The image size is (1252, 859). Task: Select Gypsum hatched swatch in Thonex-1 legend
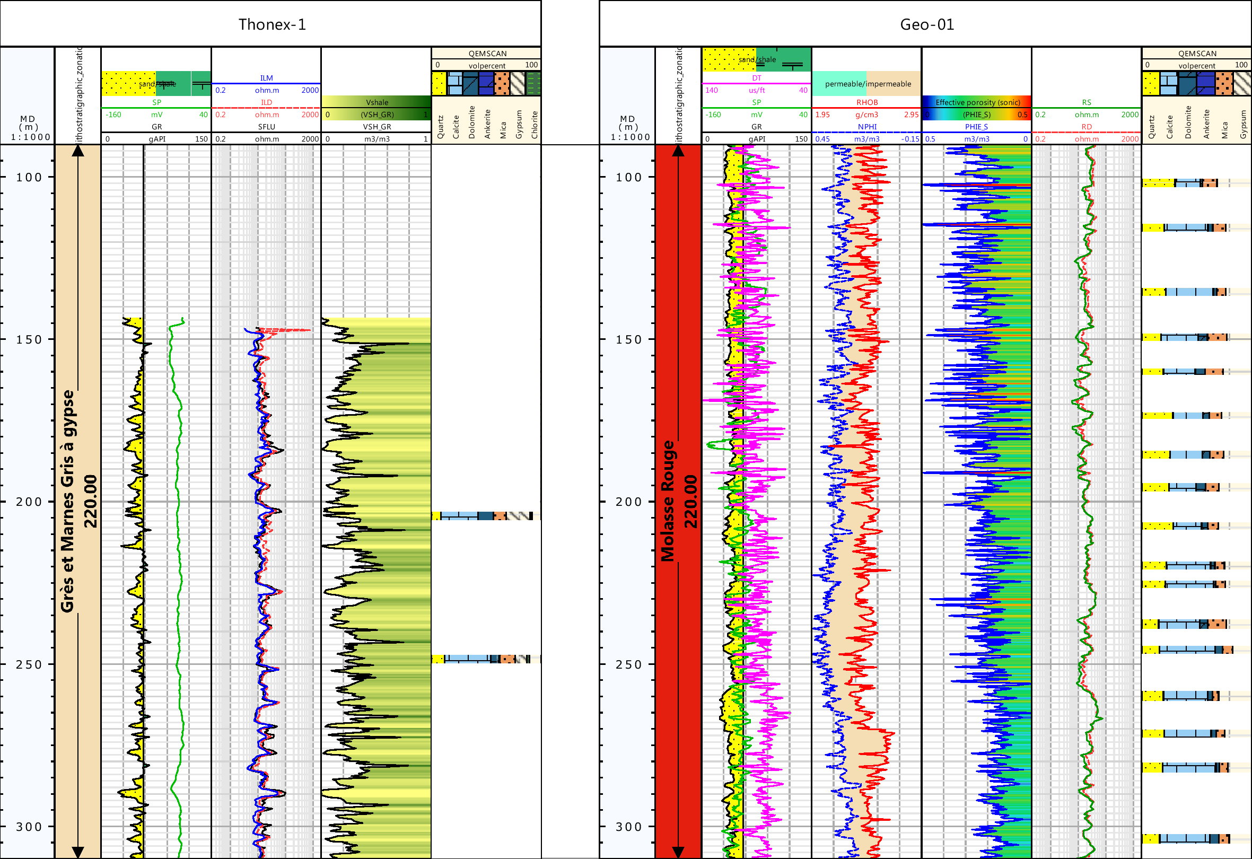(517, 83)
